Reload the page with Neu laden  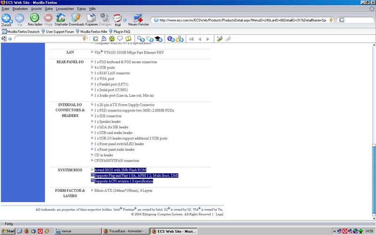tap(35, 20)
